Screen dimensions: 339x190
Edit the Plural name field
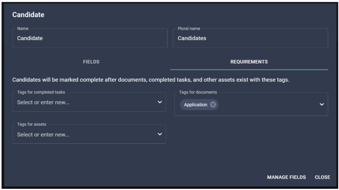coord(251,38)
